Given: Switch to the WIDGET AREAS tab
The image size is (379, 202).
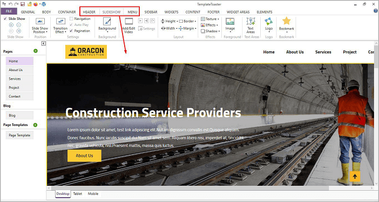Looking at the screenshot, I should tap(238, 12).
